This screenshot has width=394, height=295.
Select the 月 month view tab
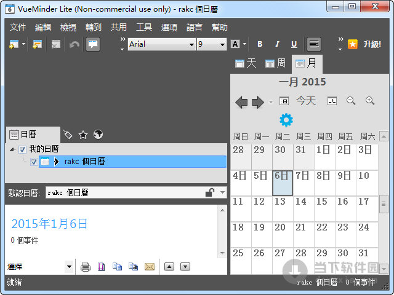tap(307, 64)
